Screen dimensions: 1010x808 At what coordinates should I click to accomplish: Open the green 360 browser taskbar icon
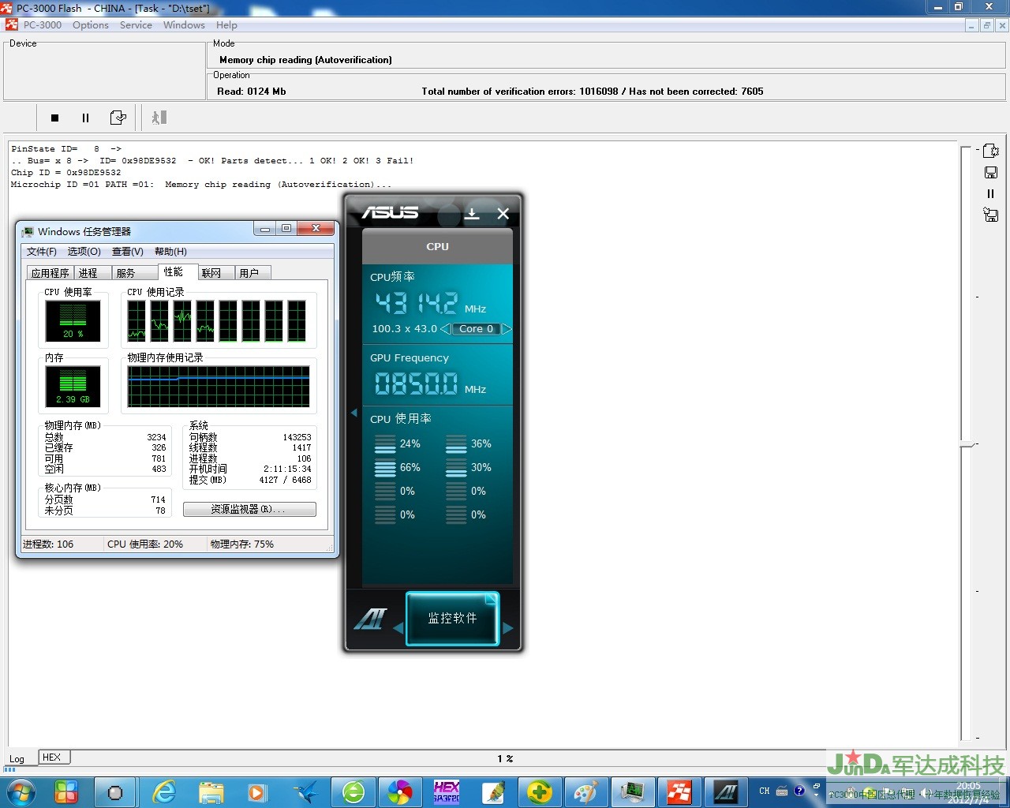[x=353, y=792]
